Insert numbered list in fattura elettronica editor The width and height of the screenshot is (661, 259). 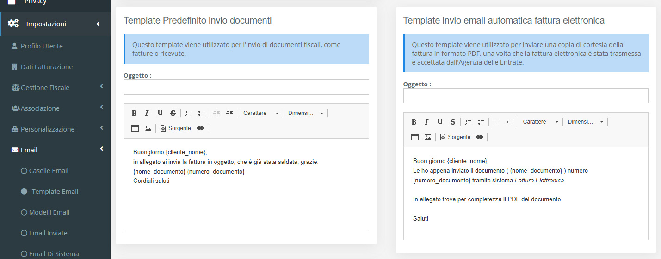click(x=468, y=122)
